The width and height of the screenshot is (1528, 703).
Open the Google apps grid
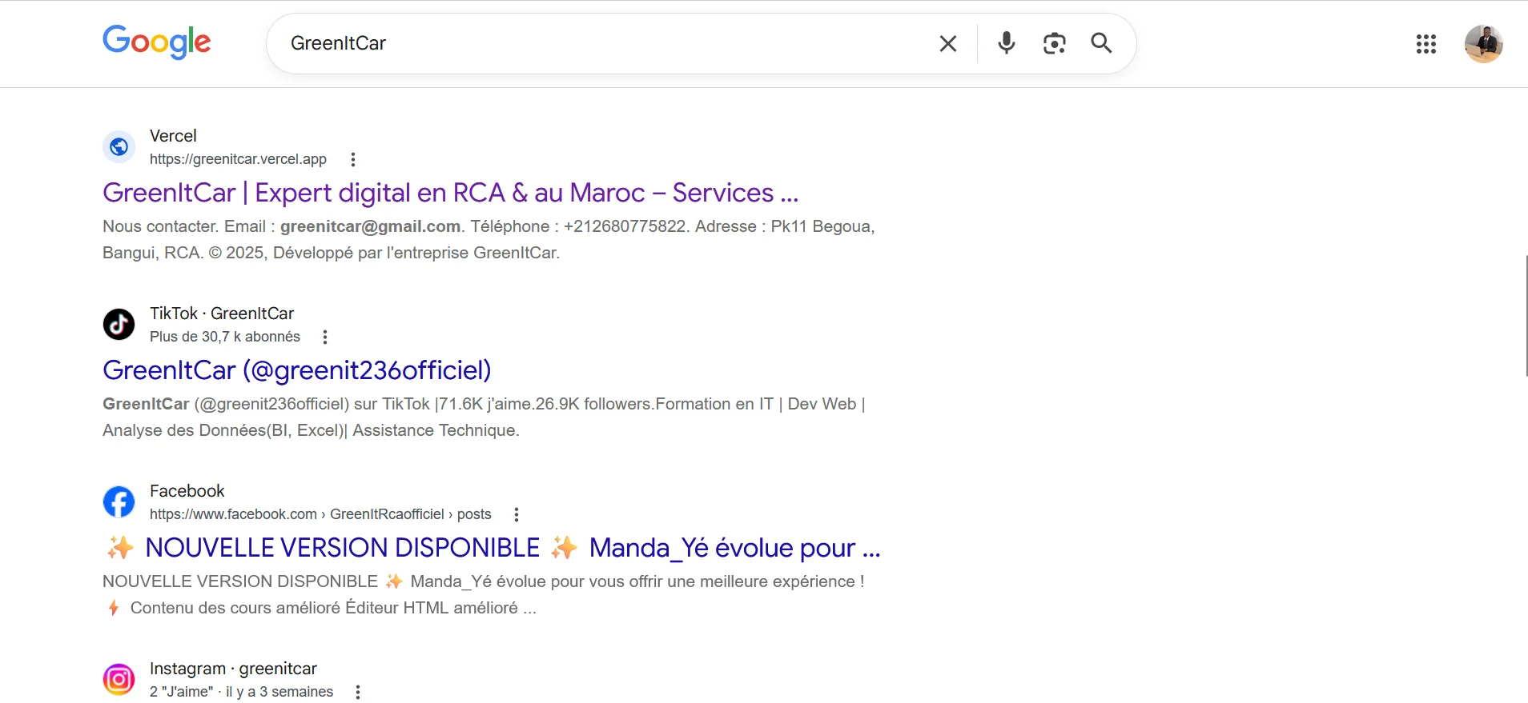coord(1426,44)
